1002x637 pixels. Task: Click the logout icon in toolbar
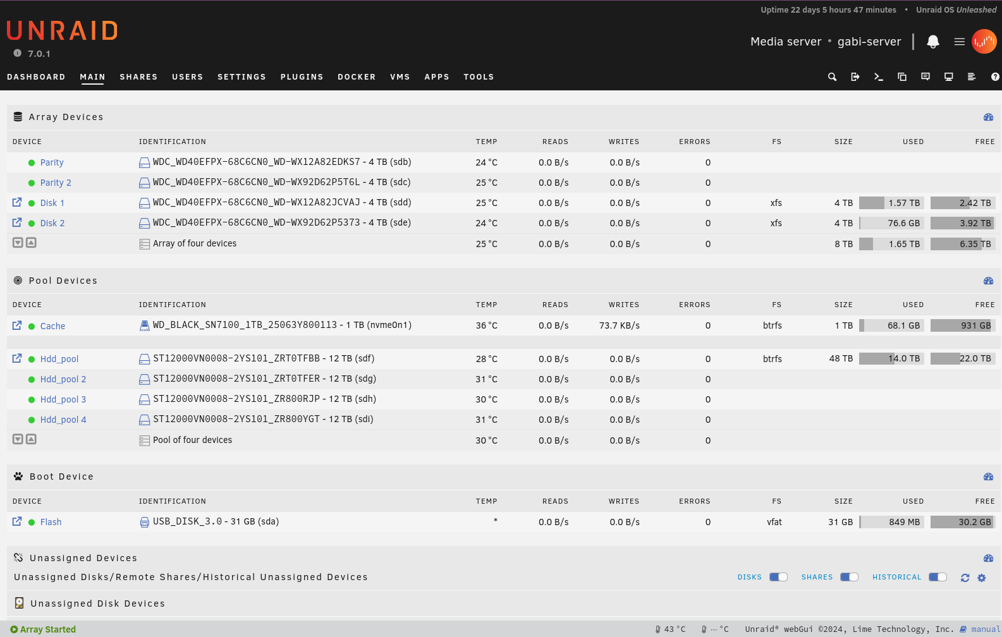click(855, 77)
